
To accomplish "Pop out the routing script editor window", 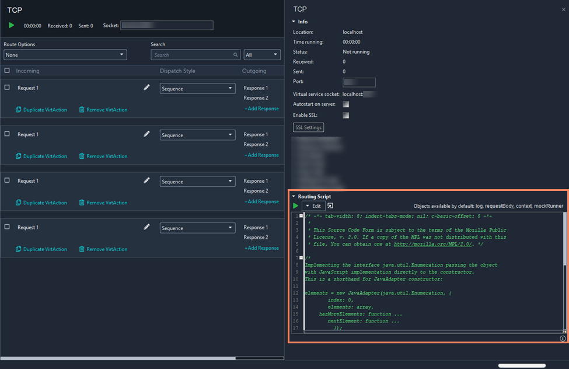I will (330, 206).
